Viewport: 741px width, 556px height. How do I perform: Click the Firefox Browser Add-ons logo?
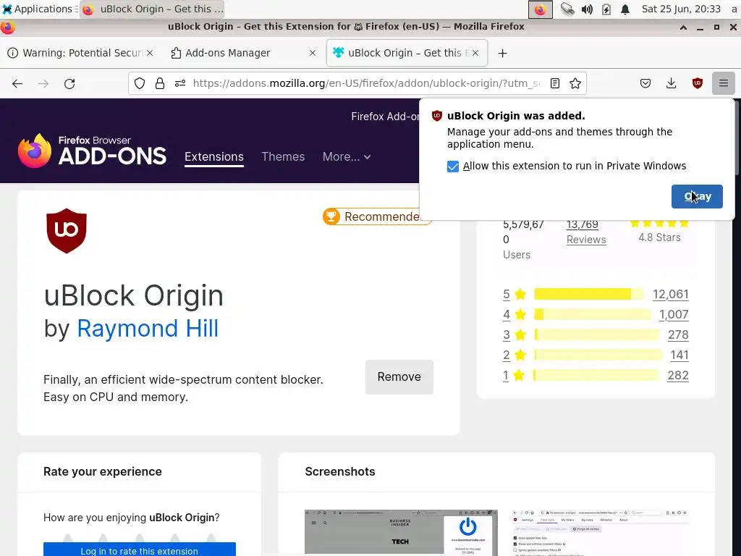92,151
